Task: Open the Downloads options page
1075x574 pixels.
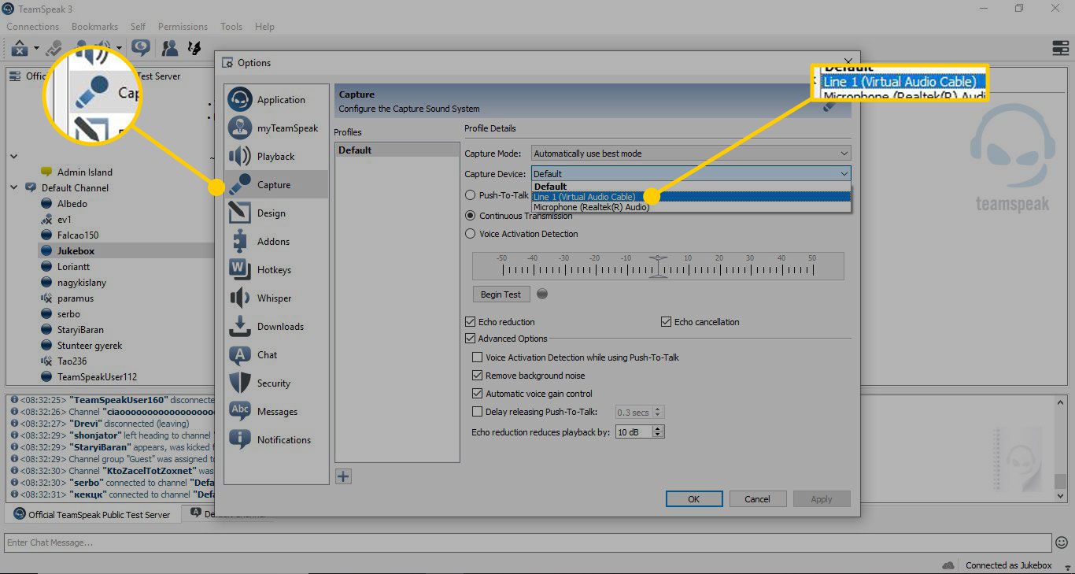Action: [x=276, y=327]
